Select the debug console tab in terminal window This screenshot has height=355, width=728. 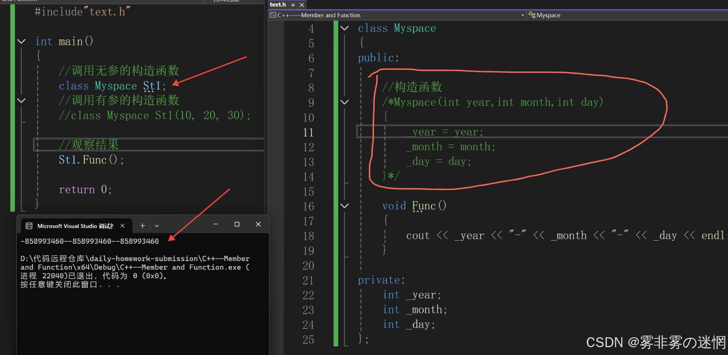[76, 226]
